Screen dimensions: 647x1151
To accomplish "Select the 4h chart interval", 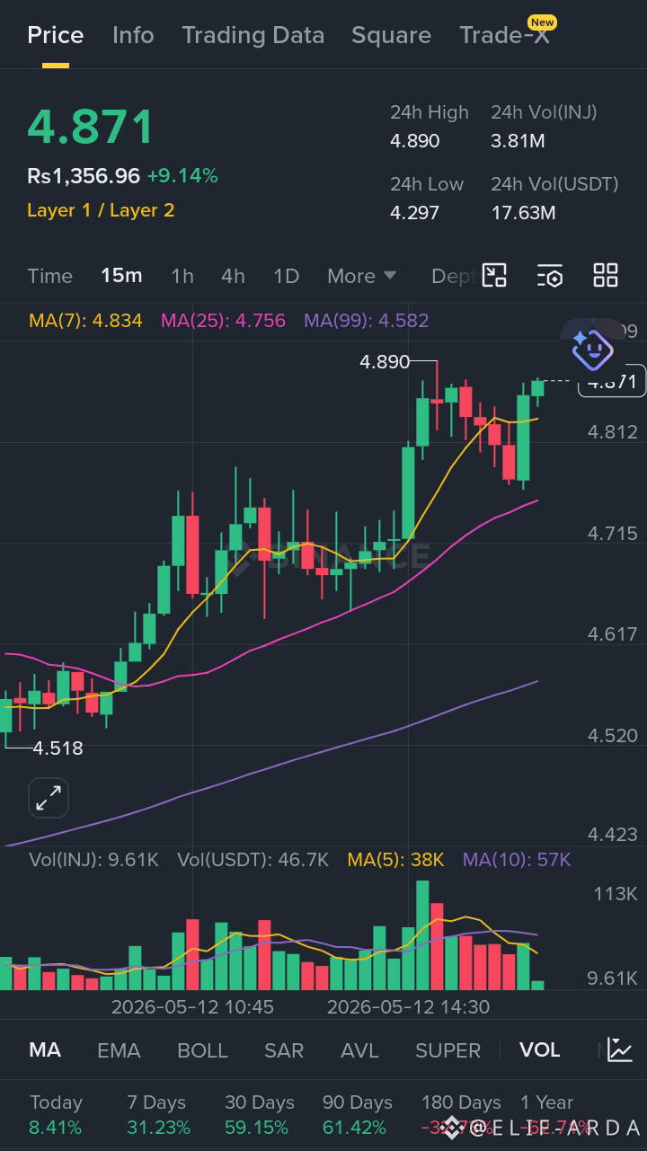I will coord(233,276).
